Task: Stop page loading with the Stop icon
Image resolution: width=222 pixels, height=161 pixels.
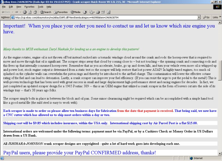Action: pos(25,12)
